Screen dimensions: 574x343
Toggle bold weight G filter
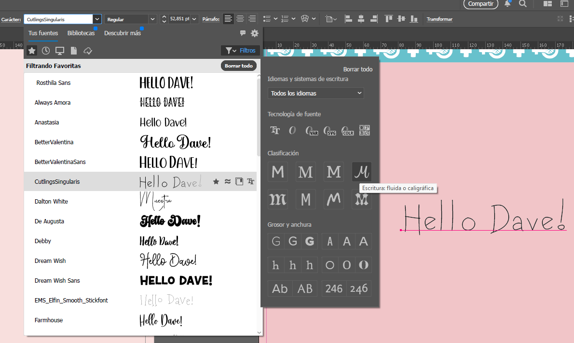(310, 241)
